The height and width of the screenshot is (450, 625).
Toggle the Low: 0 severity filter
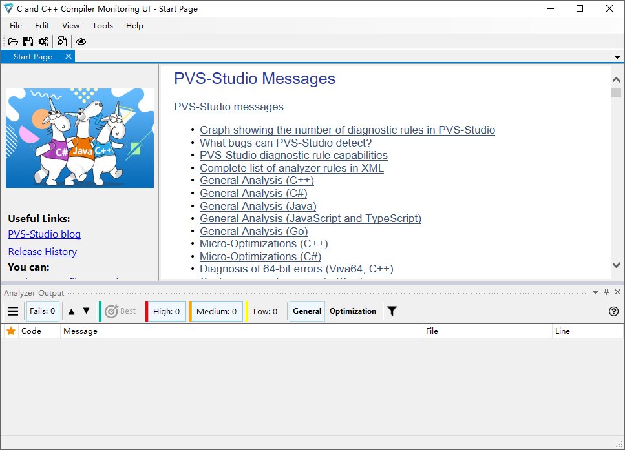(x=265, y=311)
